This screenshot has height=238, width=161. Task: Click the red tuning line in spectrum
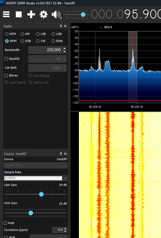coord(133,67)
